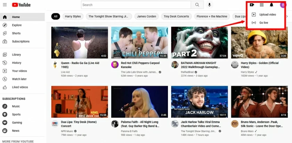Activate voice search microphone icon
Screen dimensions: 292x143
[209, 5]
